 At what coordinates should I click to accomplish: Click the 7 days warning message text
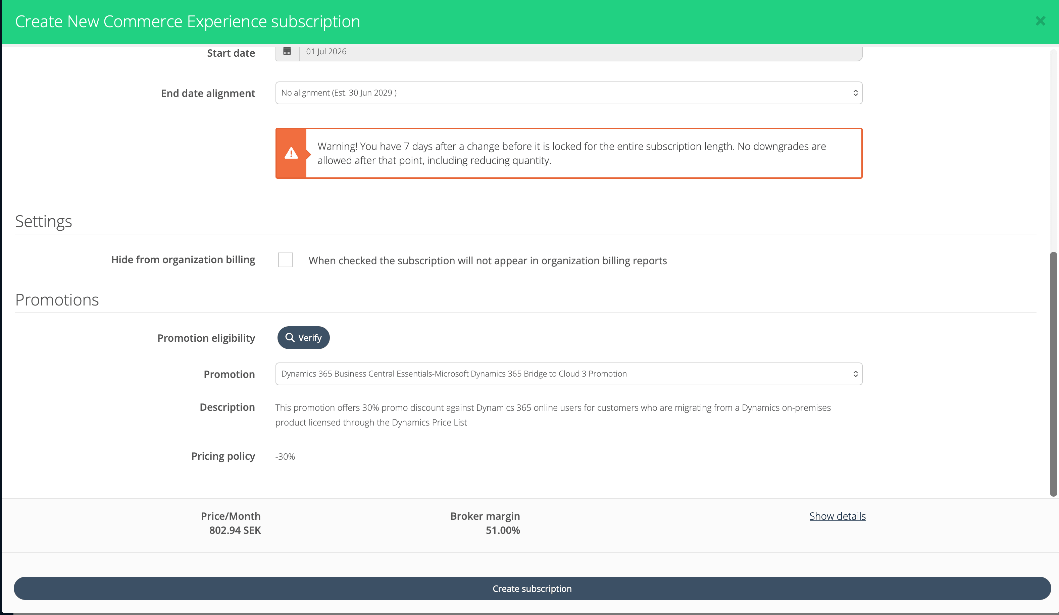571,153
